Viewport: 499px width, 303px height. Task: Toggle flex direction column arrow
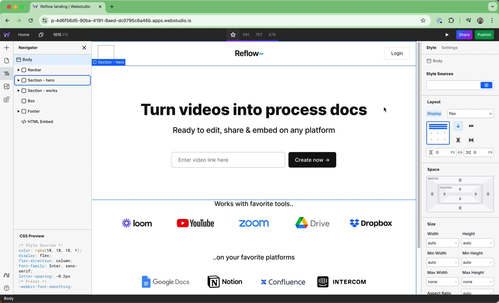tap(458, 126)
